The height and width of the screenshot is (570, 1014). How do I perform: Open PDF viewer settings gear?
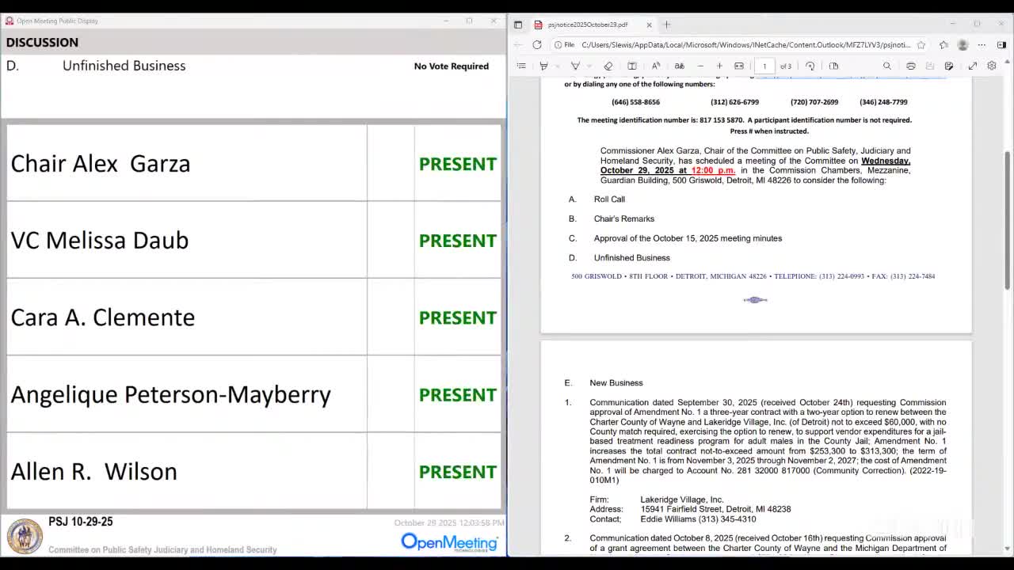992,66
